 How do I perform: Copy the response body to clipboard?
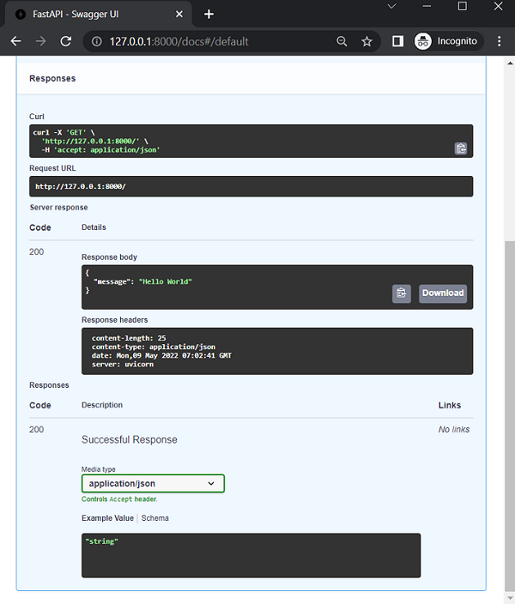(402, 293)
